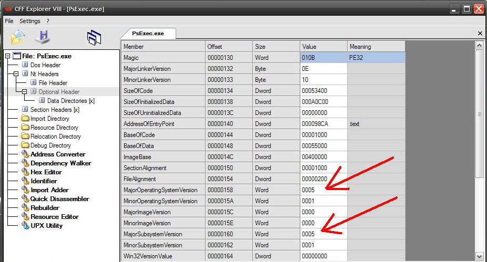The image size is (487, 262).
Task: Click the Quick Disassembler tool icon
Action: click(x=25, y=199)
